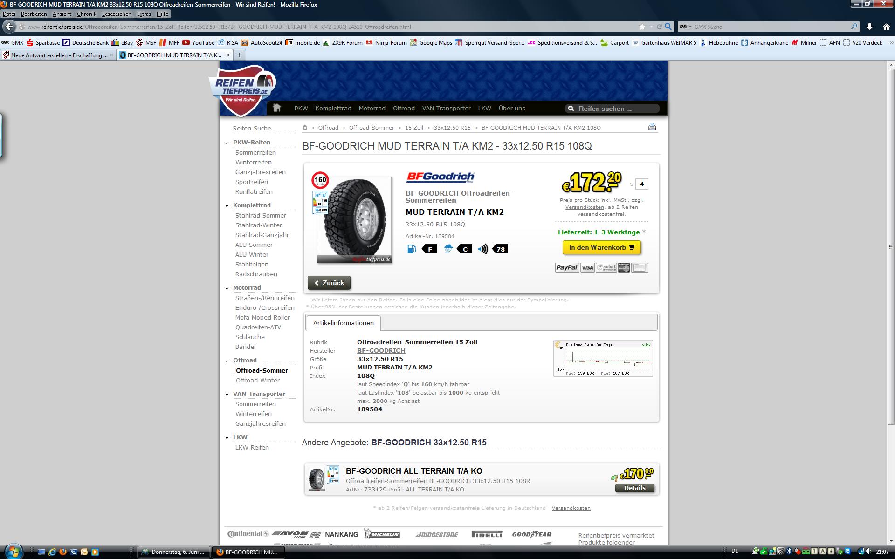This screenshot has height=559, width=895.
Task: Open the 90-day price history chart thumbnail
Action: [x=603, y=358]
